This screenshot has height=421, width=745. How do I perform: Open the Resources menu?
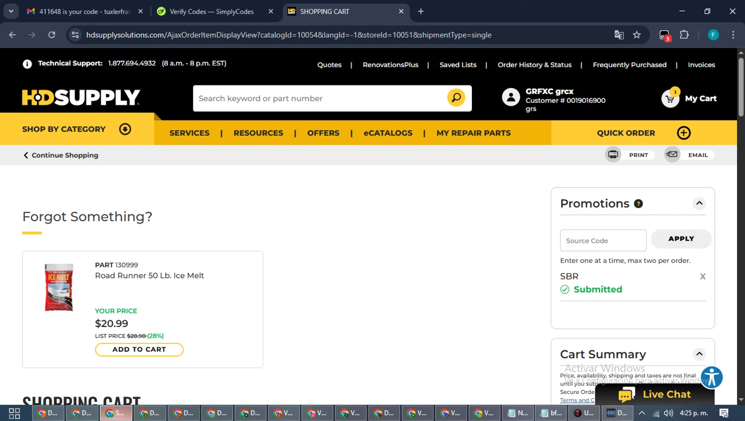258,133
